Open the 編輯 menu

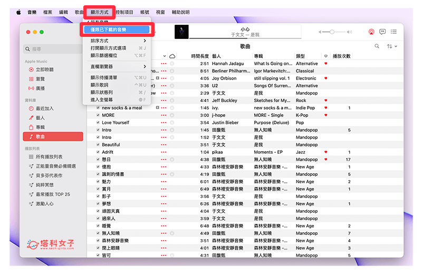click(x=63, y=12)
